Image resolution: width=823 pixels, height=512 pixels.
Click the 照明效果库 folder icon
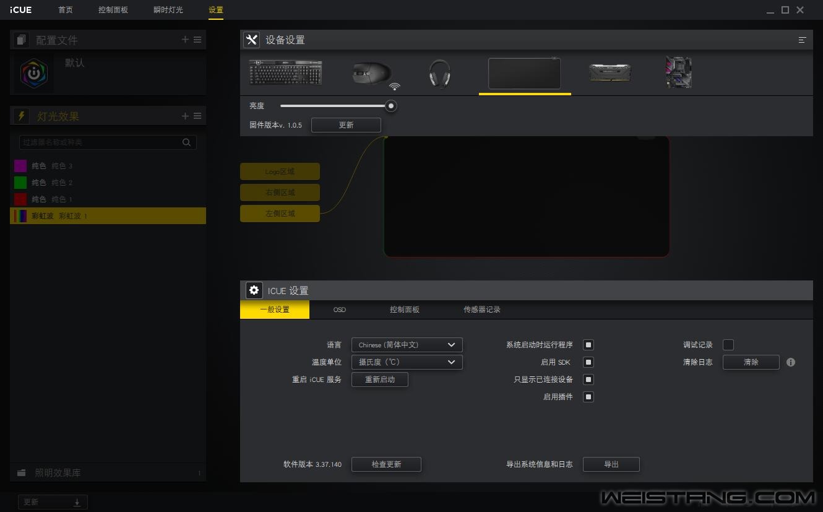click(x=22, y=473)
